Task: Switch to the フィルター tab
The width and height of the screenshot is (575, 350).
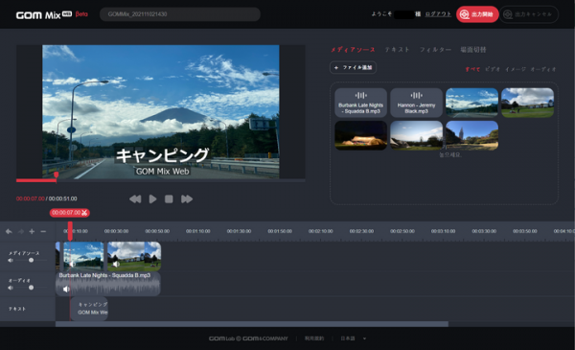Action: tap(435, 50)
